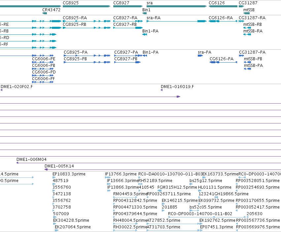Viewport: 281px width, 232px height.
Task: Click the sra-RA transcript label
Action: 154,18
